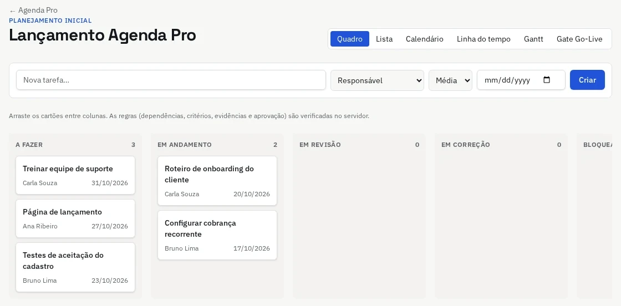This screenshot has width=621, height=306.
Task: Focus the Nova tarefa input field
Action: (x=171, y=80)
